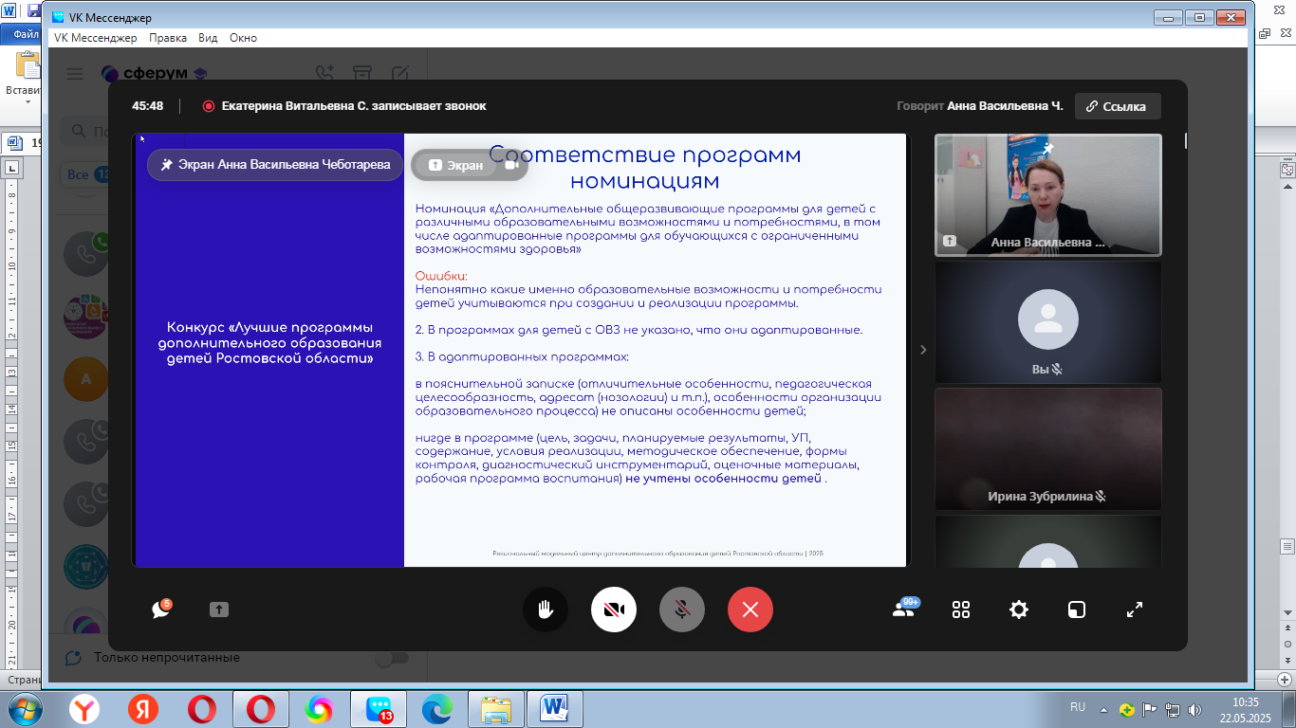Click the RU language indicator
The width and height of the screenshot is (1296, 728).
pyautogui.click(x=1078, y=708)
